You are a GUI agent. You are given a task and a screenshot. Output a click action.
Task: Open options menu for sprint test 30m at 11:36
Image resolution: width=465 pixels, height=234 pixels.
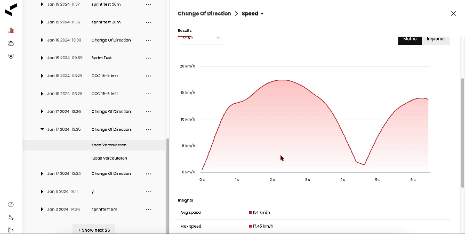click(148, 22)
